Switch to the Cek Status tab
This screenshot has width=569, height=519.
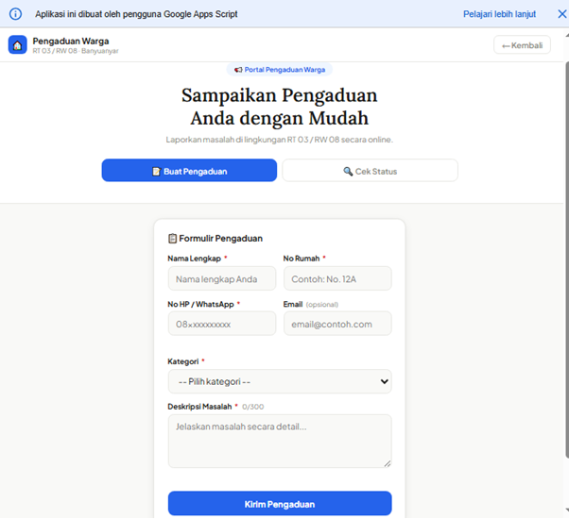pyautogui.click(x=370, y=171)
